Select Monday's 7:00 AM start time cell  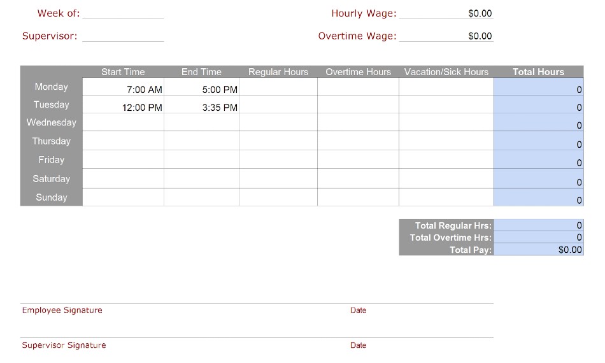click(124, 88)
